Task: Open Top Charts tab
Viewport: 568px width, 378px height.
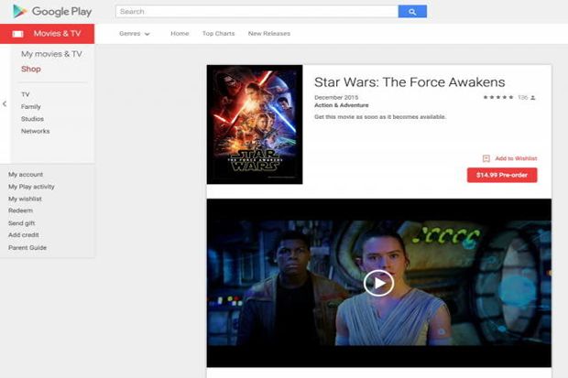Action: 218,33
